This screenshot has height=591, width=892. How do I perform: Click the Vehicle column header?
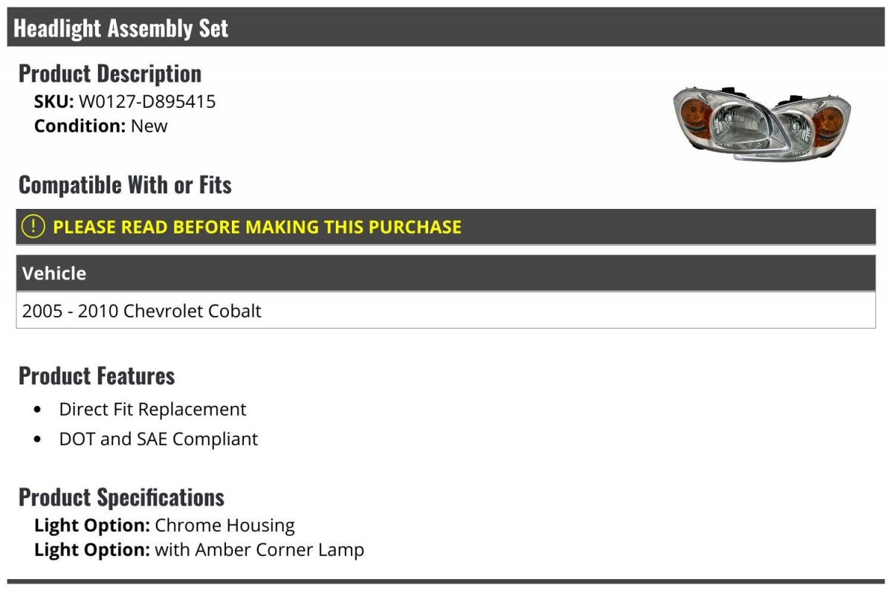pyautogui.click(x=54, y=273)
